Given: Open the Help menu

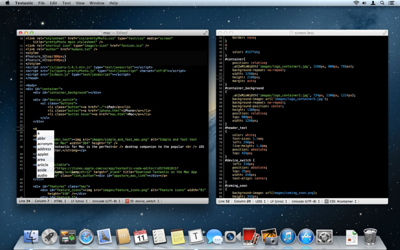Looking at the screenshot, I should pyautogui.click(x=113, y=3).
